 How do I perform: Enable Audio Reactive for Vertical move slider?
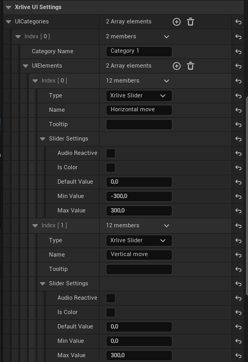pyautogui.click(x=111, y=298)
